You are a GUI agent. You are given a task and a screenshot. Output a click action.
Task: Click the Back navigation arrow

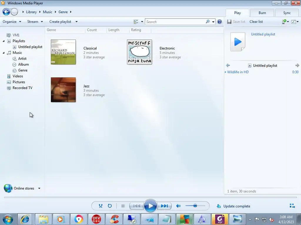6,12
